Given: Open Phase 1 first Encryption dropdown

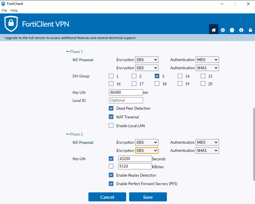Looking at the screenshot, I should point(147,60).
